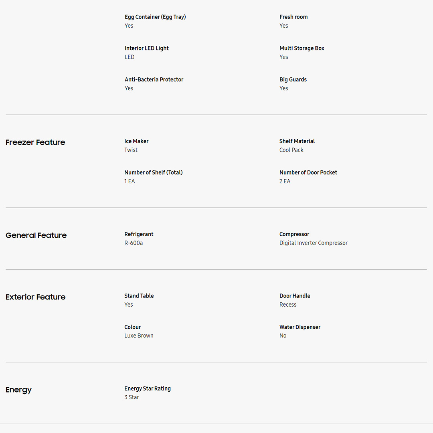Click the Freezer Feature section heading
Viewport: 433px width, 433px height.
coord(35,142)
